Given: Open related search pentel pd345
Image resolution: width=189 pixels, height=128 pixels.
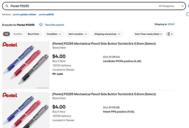Looking at the screenshot, I should coord(46,15).
